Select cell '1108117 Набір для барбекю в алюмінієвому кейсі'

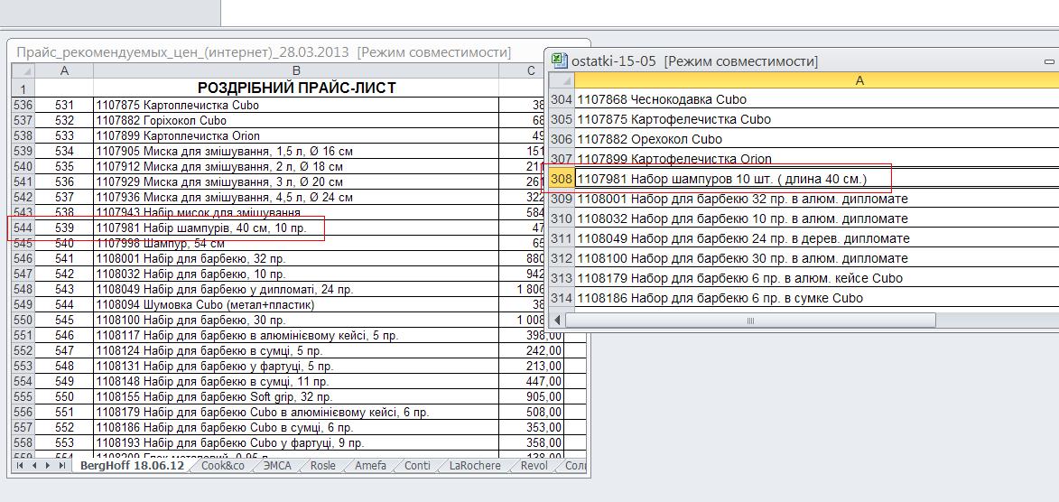[x=296, y=336]
